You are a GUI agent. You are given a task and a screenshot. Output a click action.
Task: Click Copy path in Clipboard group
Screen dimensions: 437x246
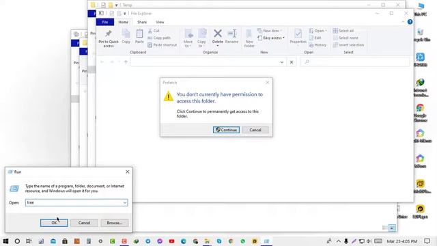point(159,38)
